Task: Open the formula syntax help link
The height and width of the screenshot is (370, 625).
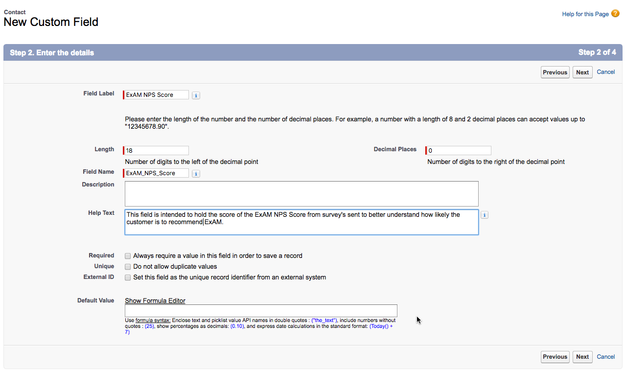Action: click(x=153, y=321)
